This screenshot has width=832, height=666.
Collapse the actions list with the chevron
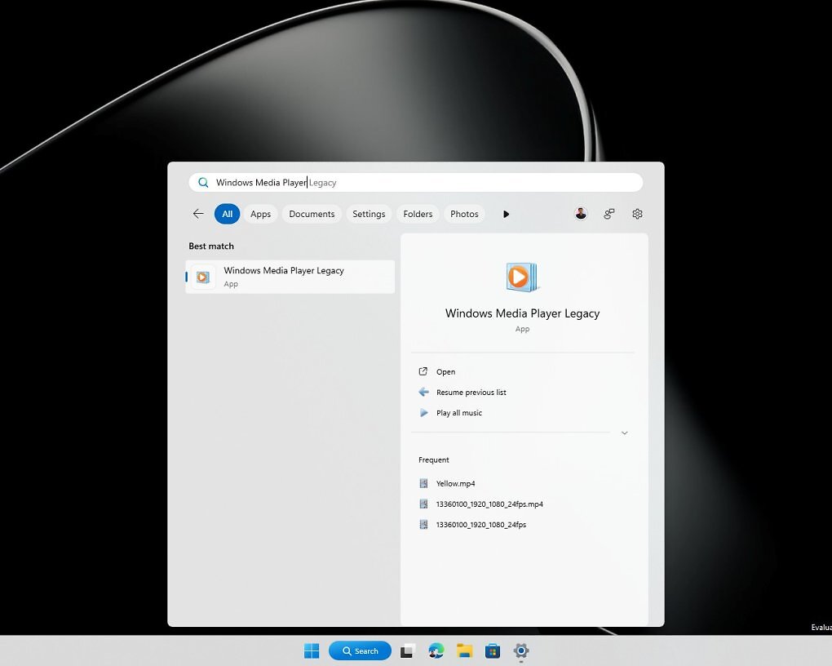625,433
